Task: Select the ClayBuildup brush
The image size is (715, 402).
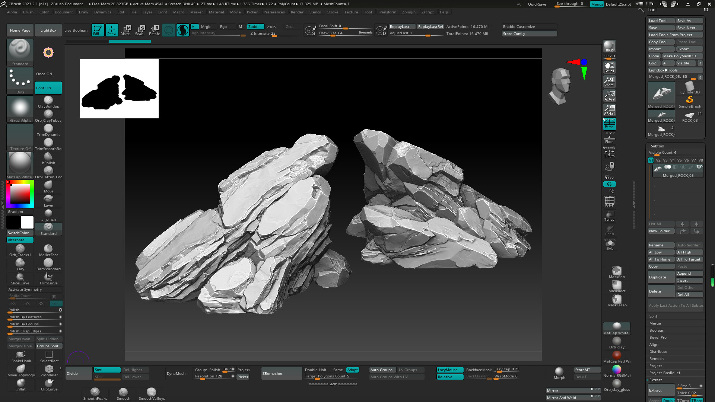Action: click(48, 100)
